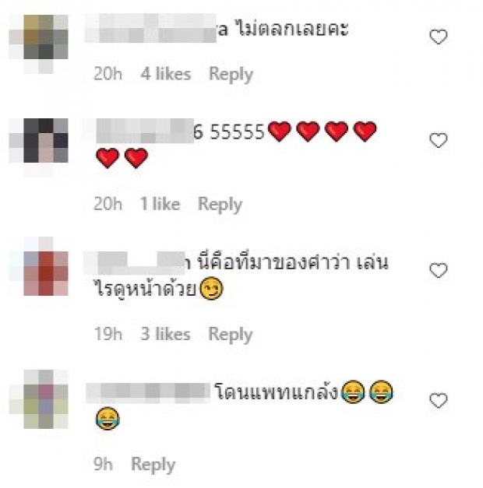The height and width of the screenshot is (488, 483).
Task: Tap the heart next to "โดนแพทแกล้ง" comment
Action: pyautogui.click(x=439, y=400)
